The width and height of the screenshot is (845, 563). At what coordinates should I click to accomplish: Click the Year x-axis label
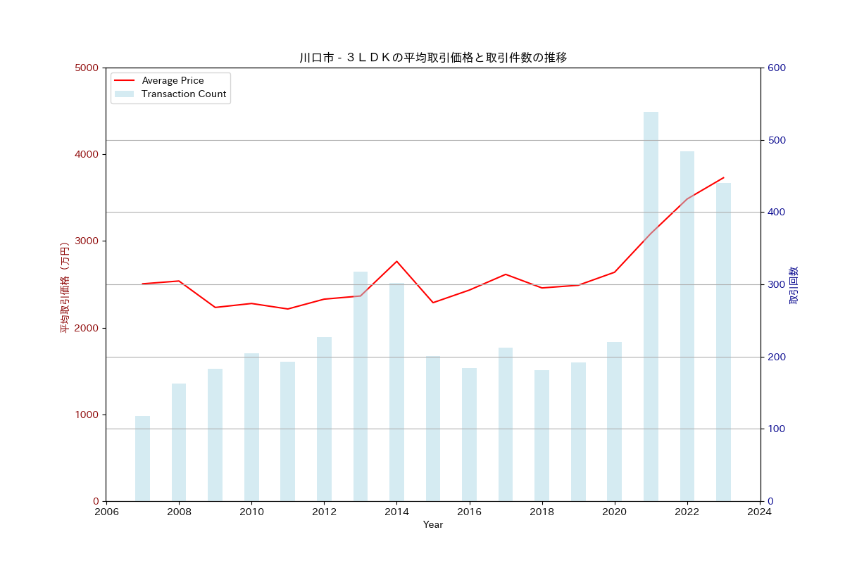point(433,525)
